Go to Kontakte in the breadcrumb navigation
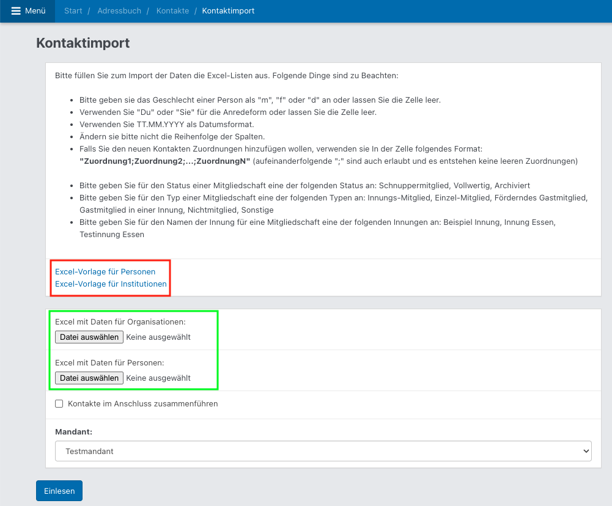Viewport: 612px width, 506px height. (x=172, y=11)
